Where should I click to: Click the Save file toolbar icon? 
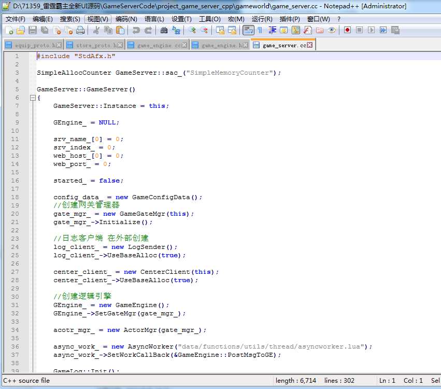[x=33, y=31]
